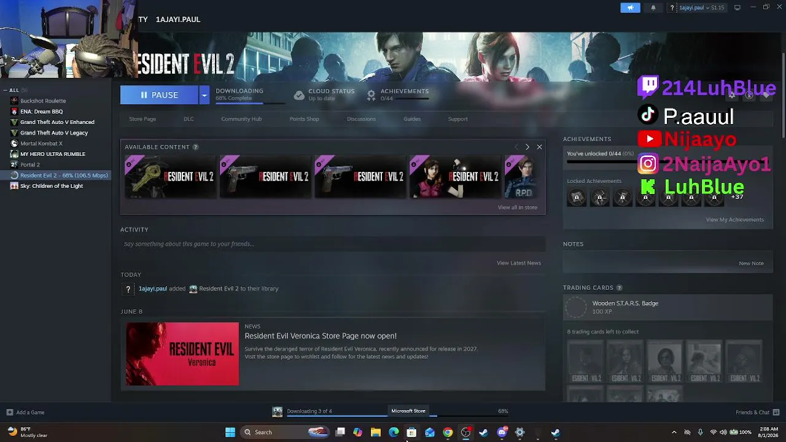The width and height of the screenshot is (786, 442).
Task: Open the Community Hub tab
Action: pos(241,119)
